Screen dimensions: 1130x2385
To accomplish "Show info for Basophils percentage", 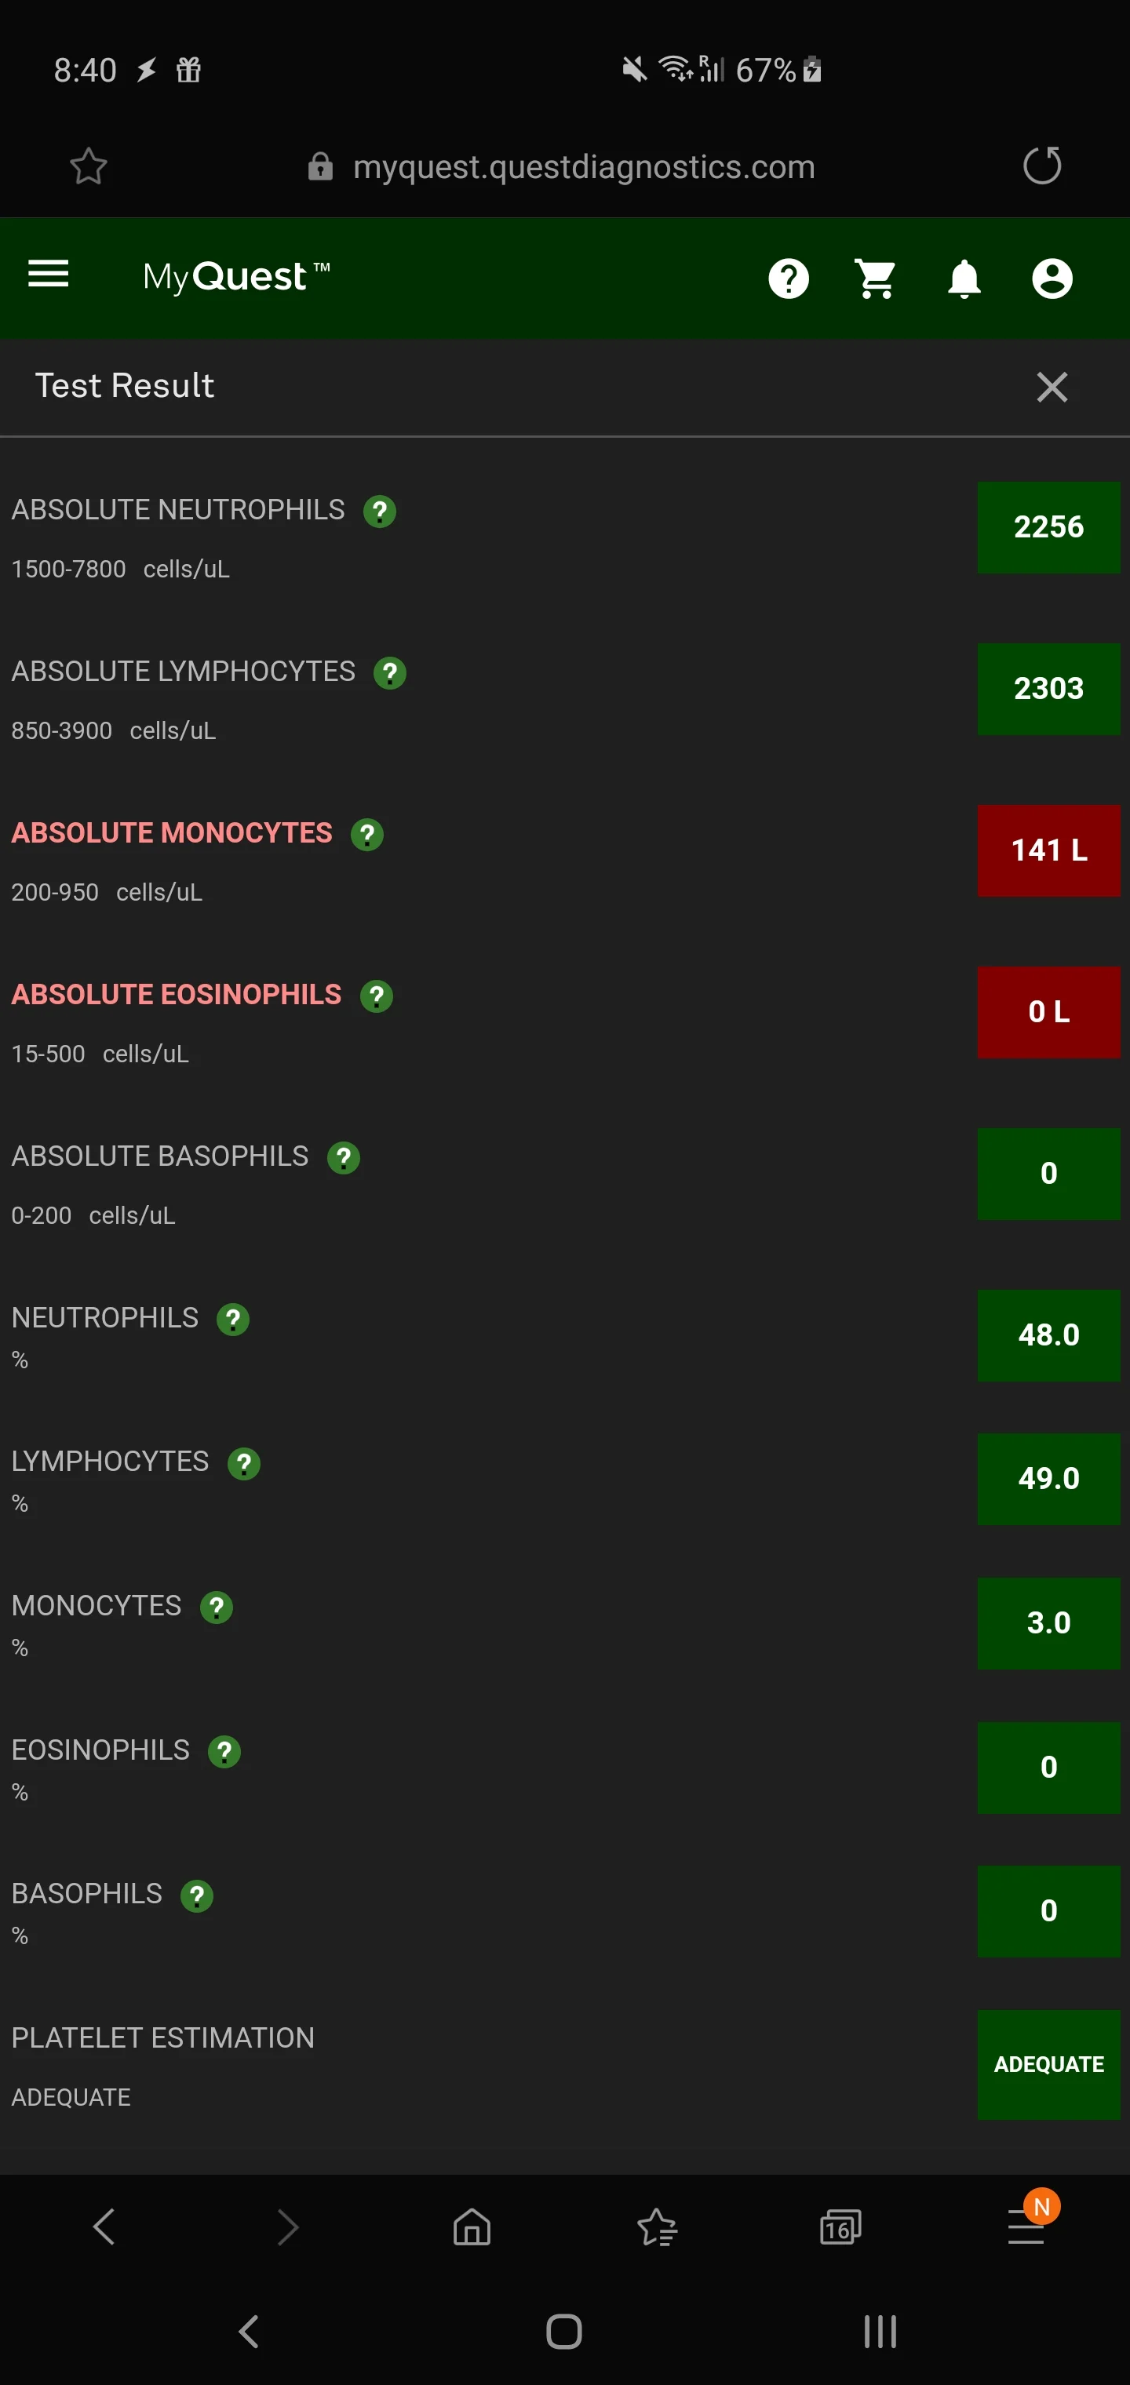I will (x=196, y=1896).
